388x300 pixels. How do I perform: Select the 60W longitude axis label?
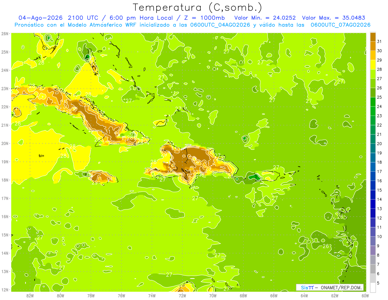click(x=365, y=295)
